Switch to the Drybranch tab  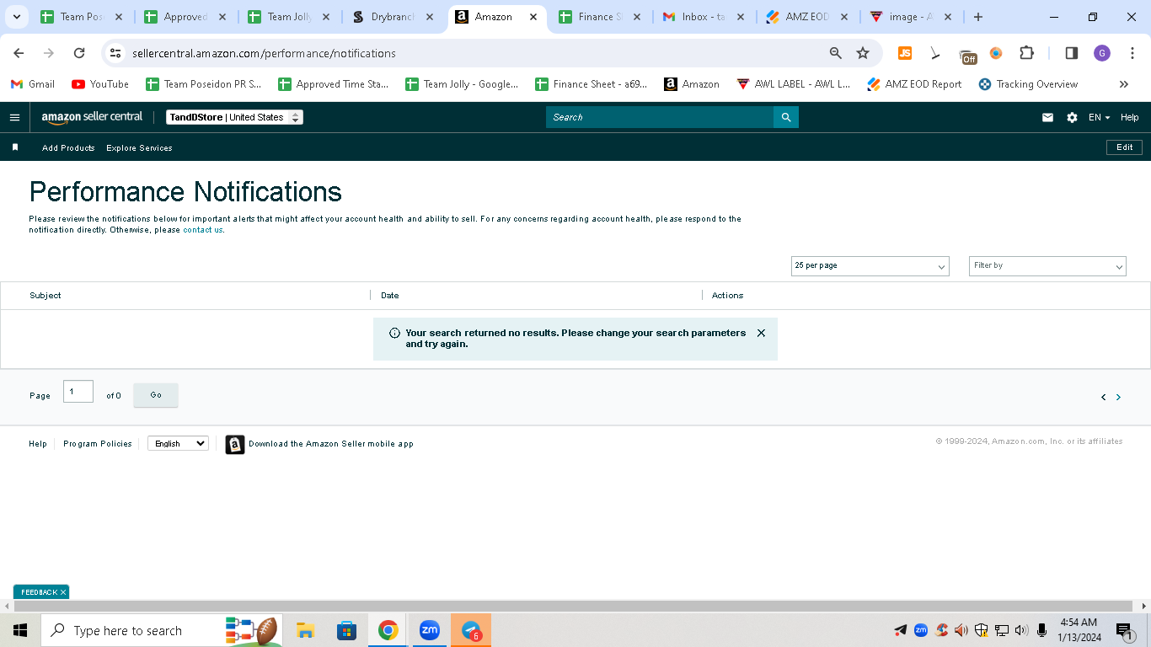393,17
